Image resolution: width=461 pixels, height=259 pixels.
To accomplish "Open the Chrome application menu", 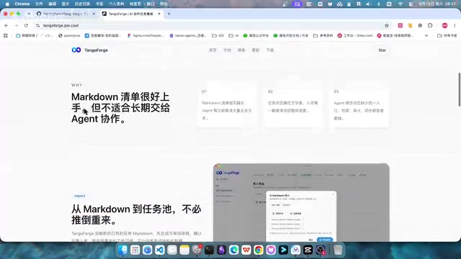I will [x=22, y=4].
